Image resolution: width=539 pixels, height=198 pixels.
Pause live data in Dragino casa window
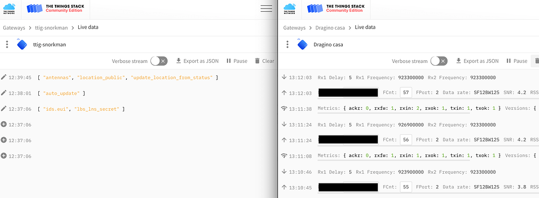517,61
